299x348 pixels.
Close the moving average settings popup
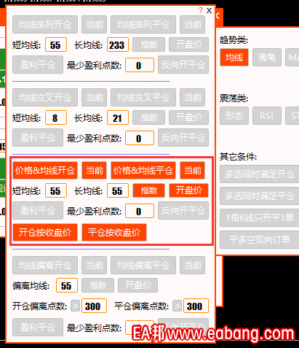(209, 10)
